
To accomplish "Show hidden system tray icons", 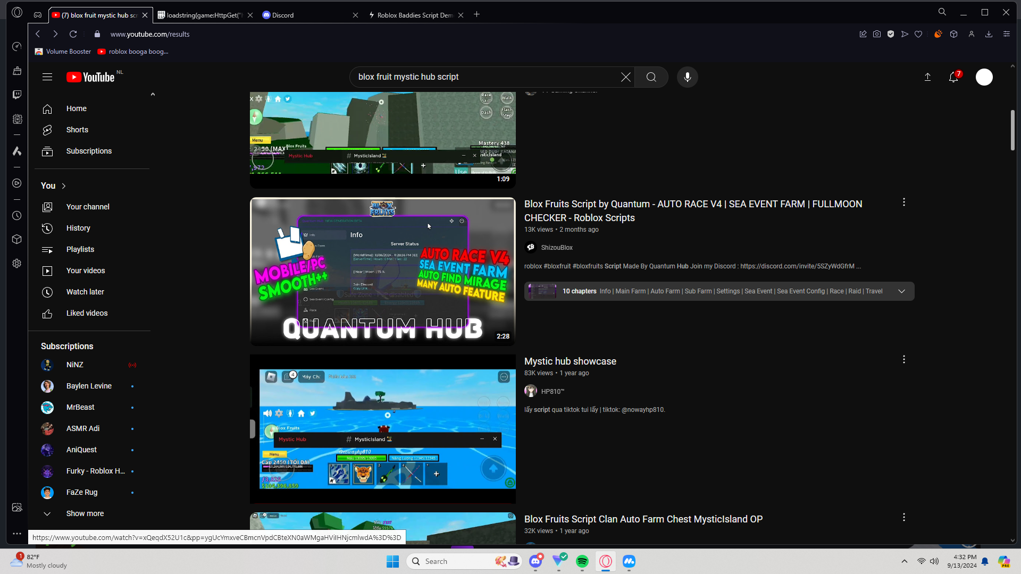I will 904,561.
